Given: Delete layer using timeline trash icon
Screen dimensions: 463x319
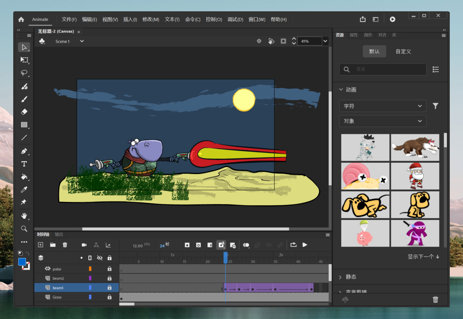Looking at the screenshot, I should coord(65,245).
